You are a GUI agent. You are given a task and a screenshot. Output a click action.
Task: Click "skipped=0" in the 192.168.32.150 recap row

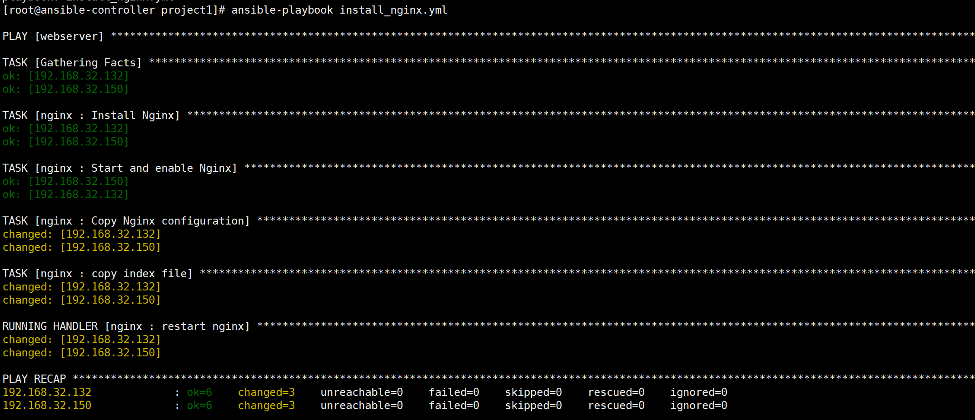tap(534, 405)
